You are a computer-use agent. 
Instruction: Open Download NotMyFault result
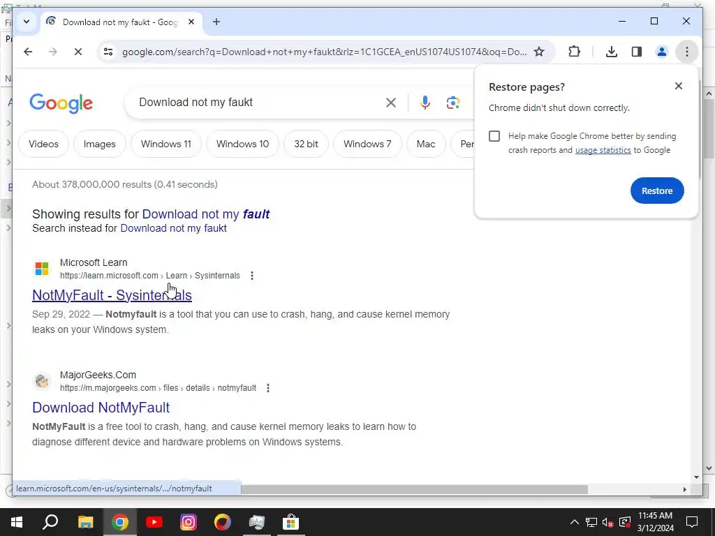[x=101, y=408]
